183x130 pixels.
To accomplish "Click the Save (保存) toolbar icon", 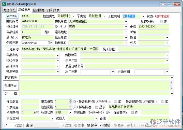I will 88,125.
